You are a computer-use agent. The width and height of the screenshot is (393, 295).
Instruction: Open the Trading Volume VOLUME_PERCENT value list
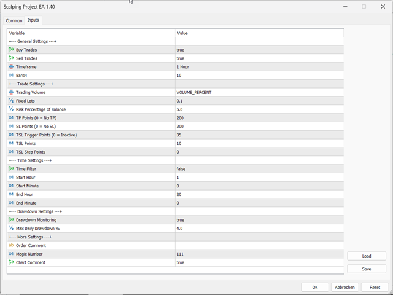(x=259, y=92)
